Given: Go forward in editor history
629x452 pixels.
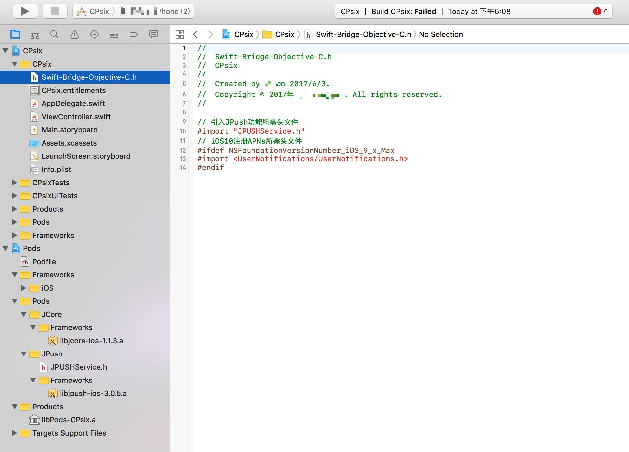Looking at the screenshot, I should [x=210, y=34].
